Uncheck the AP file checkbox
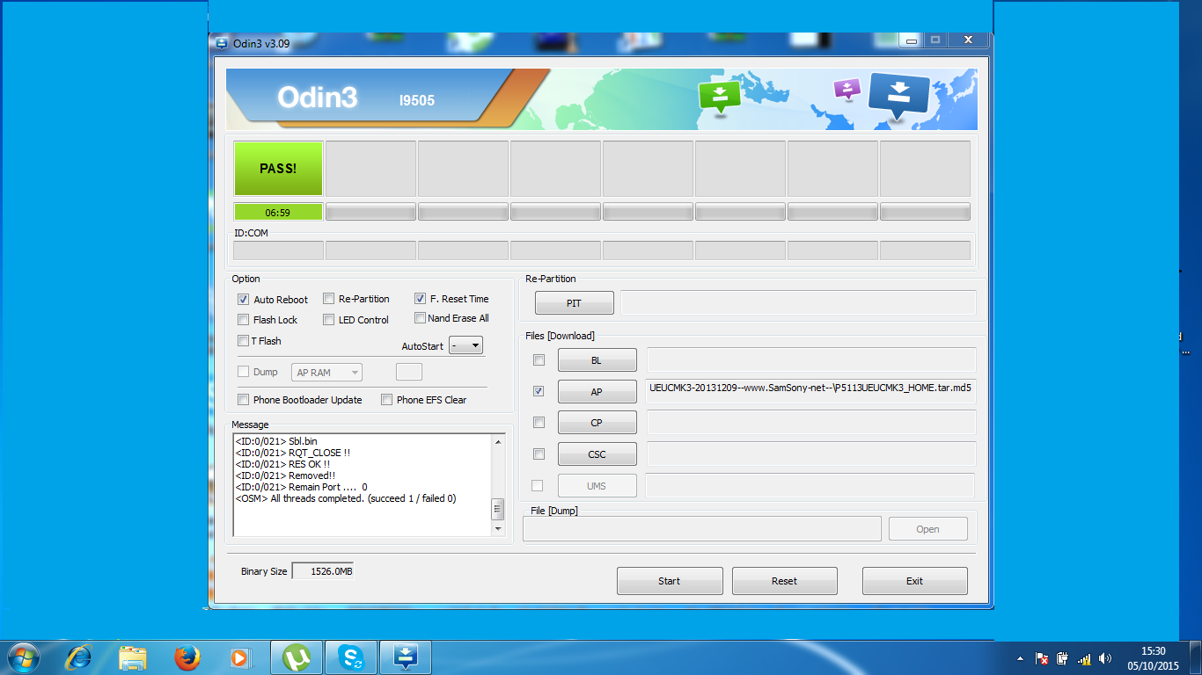 click(539, 391)
